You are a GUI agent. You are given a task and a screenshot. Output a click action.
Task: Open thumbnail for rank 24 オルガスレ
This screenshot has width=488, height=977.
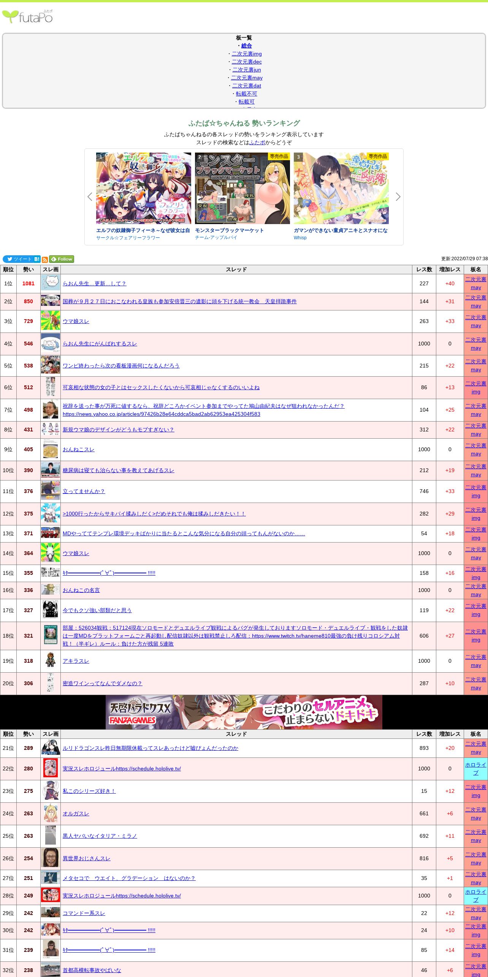point(51,813)
